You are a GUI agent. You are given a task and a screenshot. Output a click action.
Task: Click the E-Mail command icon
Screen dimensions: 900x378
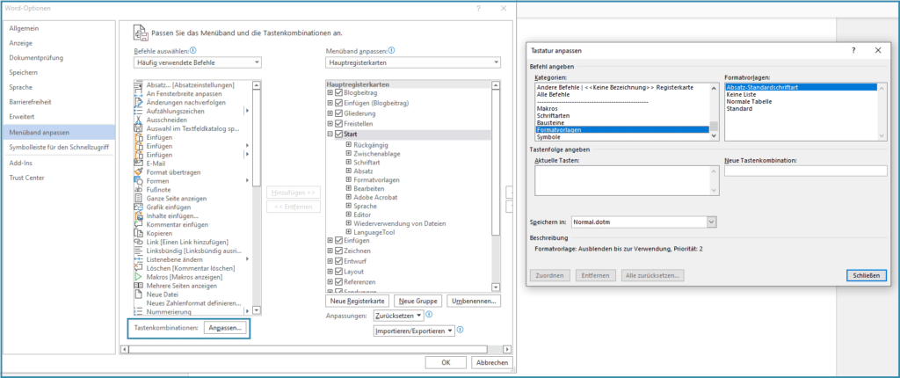click(x=138, y=163)
